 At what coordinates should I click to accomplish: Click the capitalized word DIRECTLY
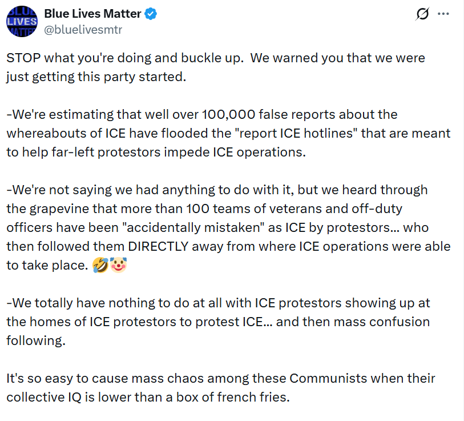coord(177,246)
